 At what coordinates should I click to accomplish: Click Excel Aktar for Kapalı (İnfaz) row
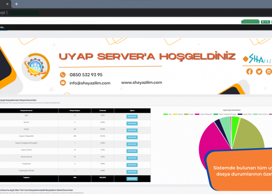(x=132, y=151)
